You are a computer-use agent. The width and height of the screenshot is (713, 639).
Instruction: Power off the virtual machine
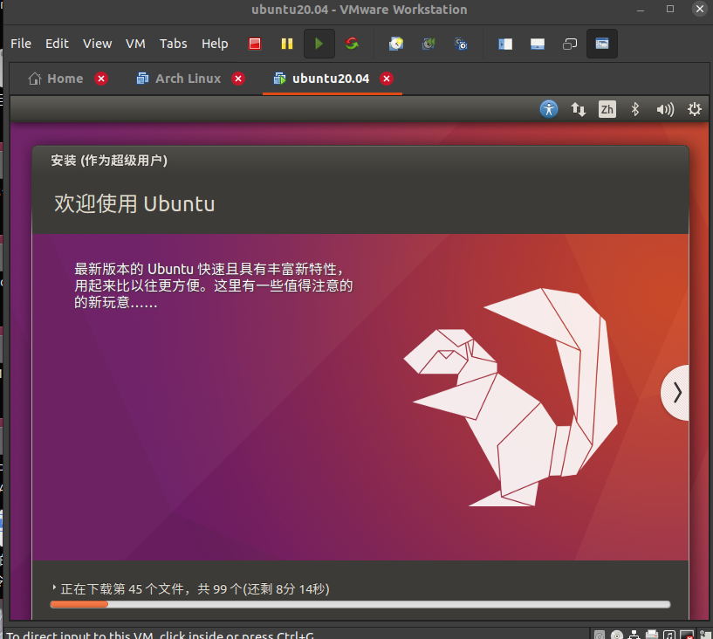point(255,44)
